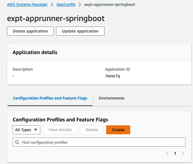Click the Application details heading
This screenshot has height=164, width=193.
(x=35, y=52)
